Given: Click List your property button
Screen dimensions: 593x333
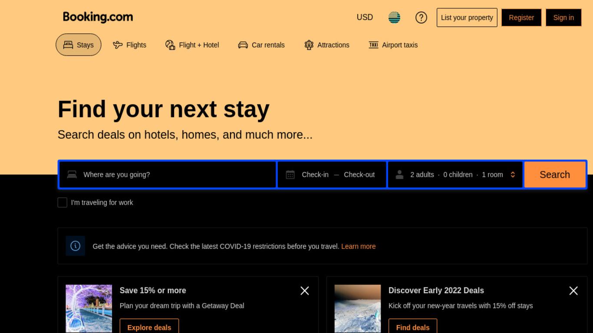Looking at the screenshot, I should 467,17.
